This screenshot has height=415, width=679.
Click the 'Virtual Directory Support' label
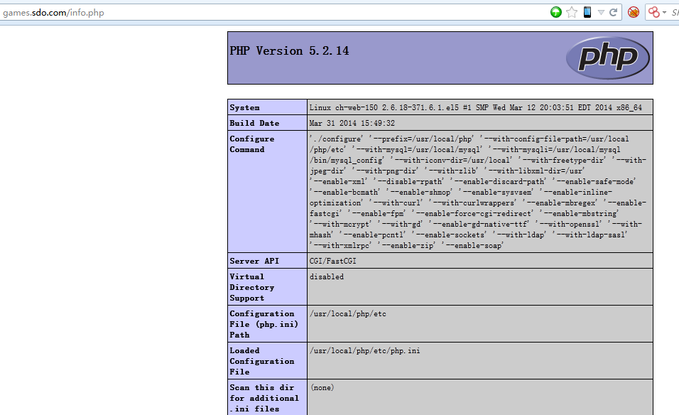(252, 287)
